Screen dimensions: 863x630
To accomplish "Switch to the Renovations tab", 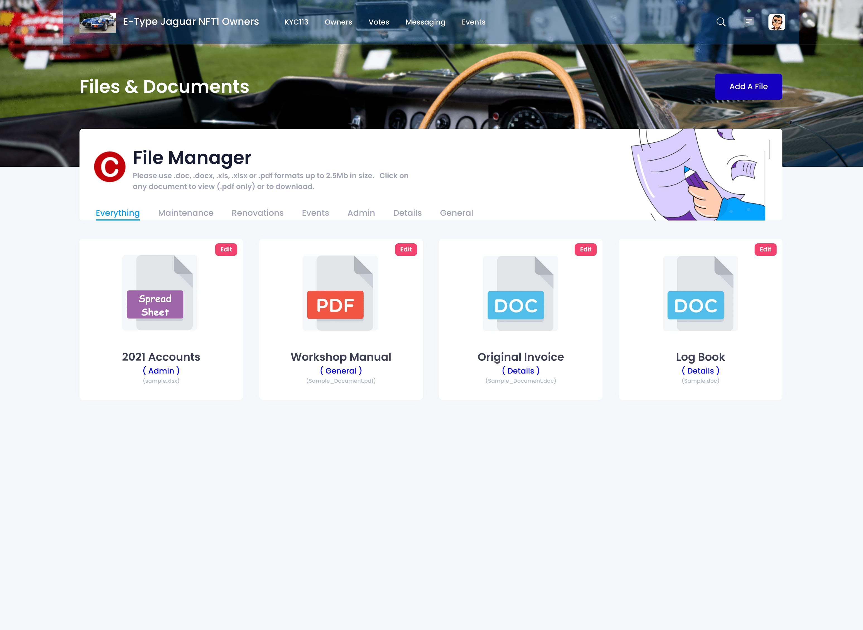I will (257, 213).
